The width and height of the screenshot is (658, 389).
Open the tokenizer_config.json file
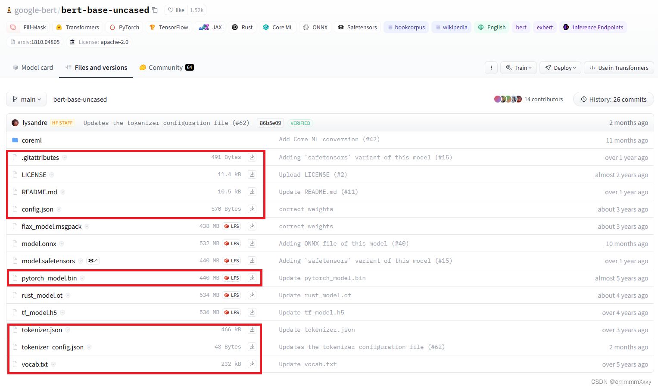tap(53, 347)
